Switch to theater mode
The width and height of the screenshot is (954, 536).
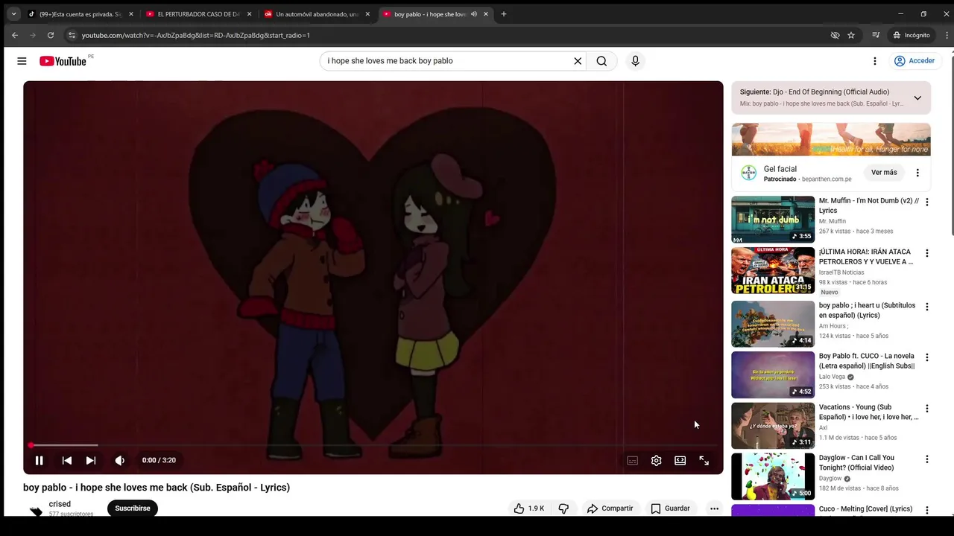(x=680, y=460)
